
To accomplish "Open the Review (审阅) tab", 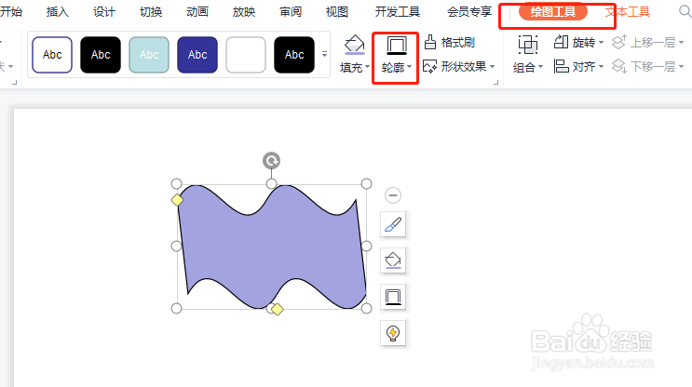I will pos(291,11).
